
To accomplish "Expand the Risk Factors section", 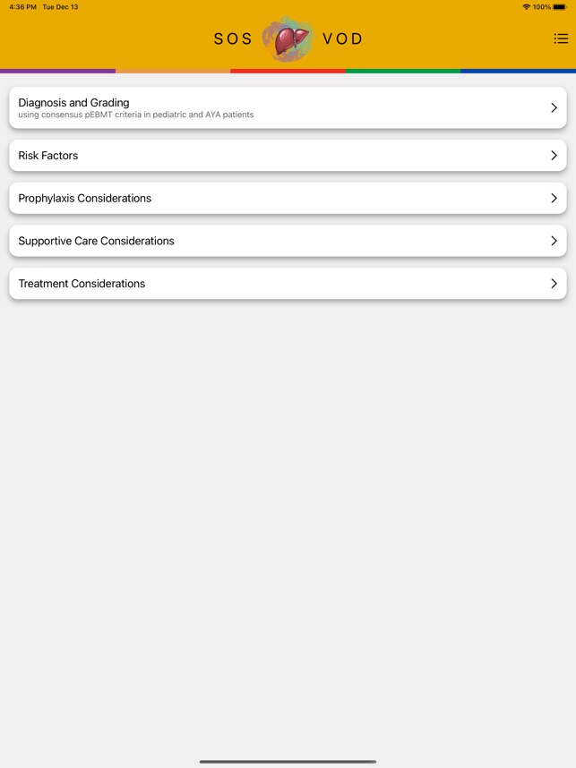I will (269, 155).
